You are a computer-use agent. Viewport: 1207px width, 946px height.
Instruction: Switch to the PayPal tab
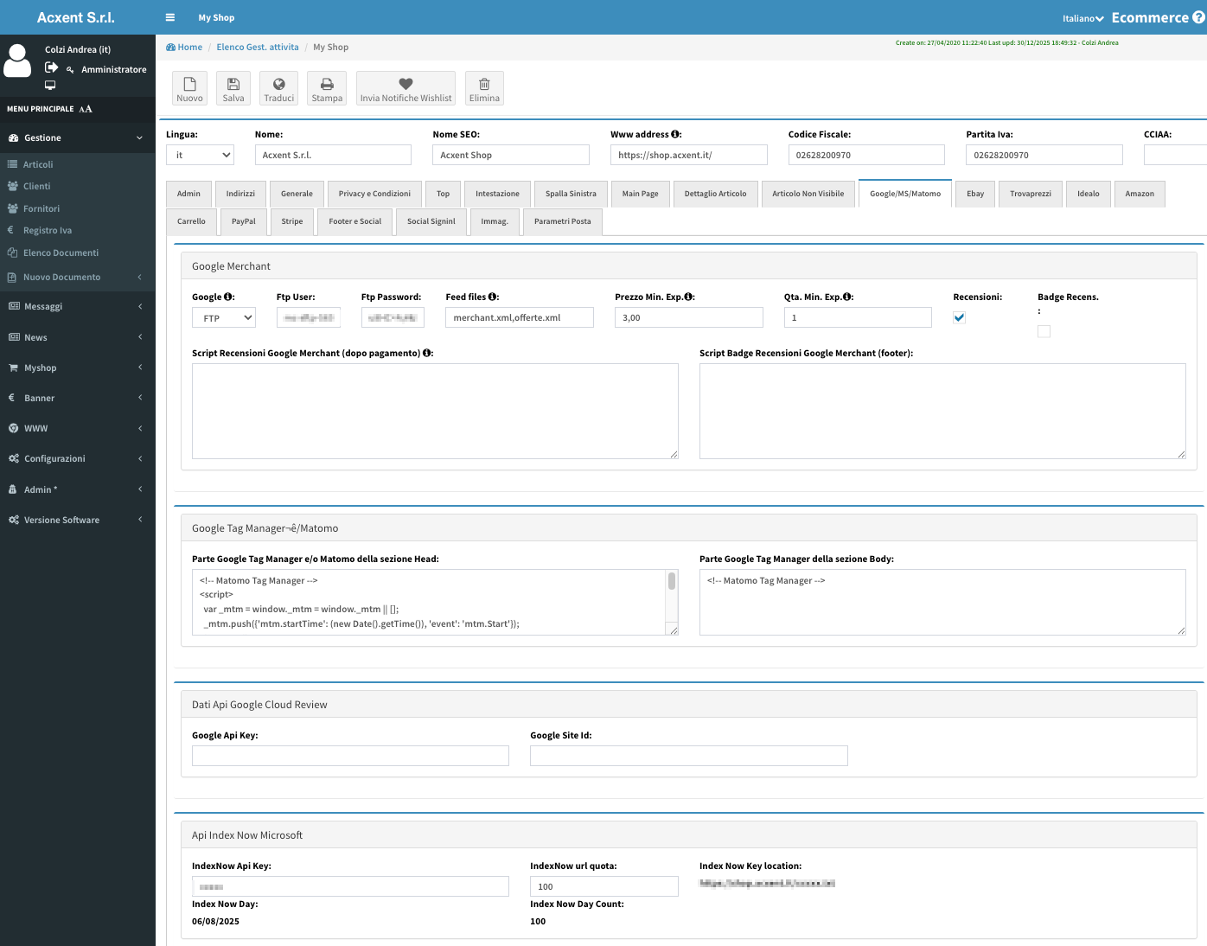(x=243, y=221)
